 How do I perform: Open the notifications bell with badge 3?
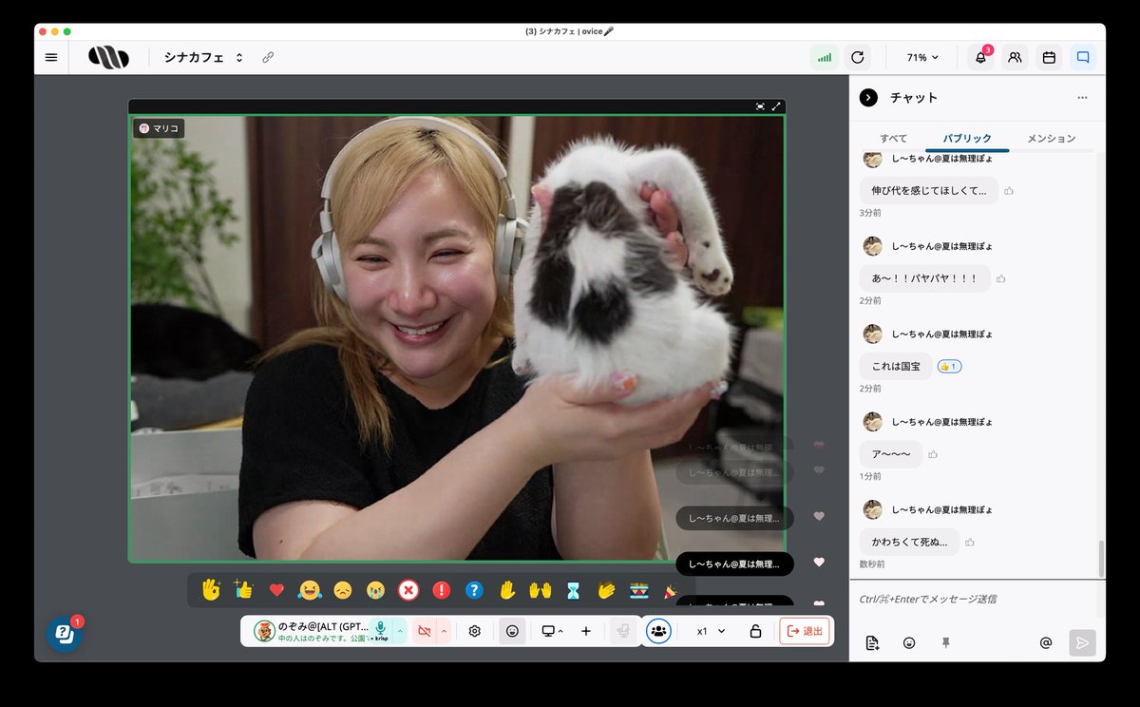tap(980, 57)
